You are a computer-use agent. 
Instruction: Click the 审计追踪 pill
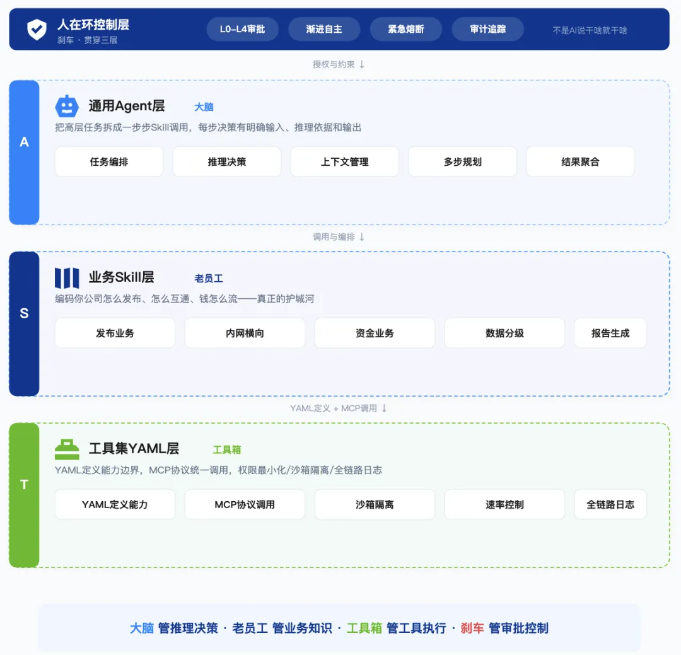pos(487,29)
